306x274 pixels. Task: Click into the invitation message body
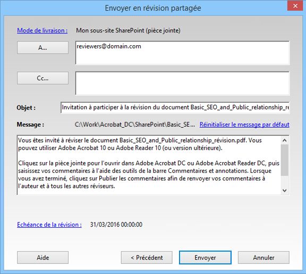click(x=149, y=165)
